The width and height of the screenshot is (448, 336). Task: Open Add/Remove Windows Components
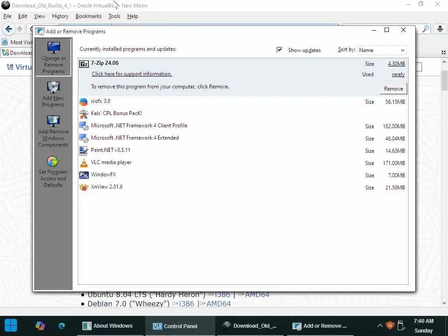tap(53, 131)
